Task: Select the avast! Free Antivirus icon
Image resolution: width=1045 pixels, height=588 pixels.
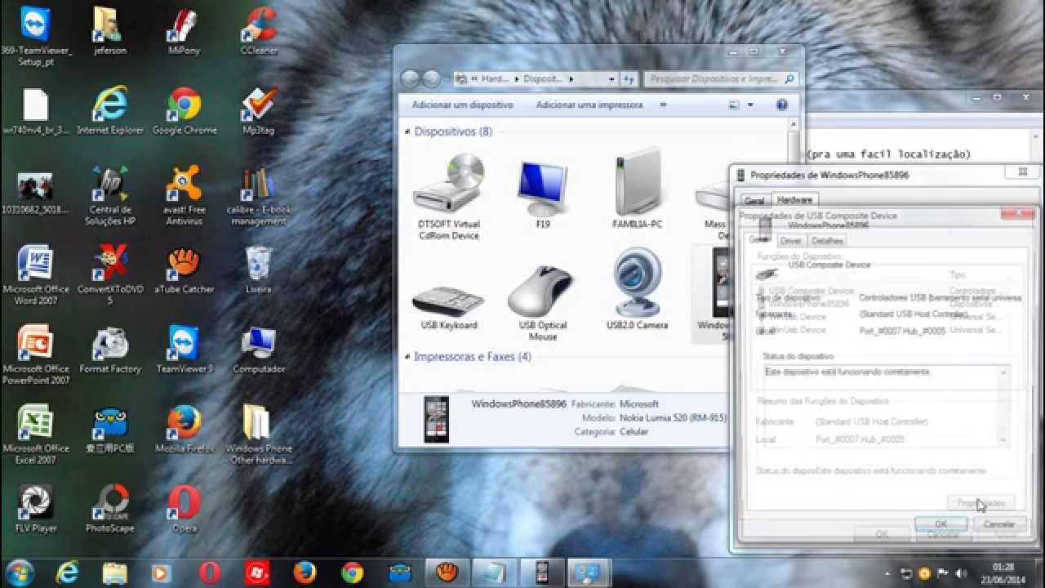Action: (185, 196)
